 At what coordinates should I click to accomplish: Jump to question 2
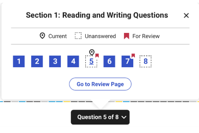coord(37,61)
